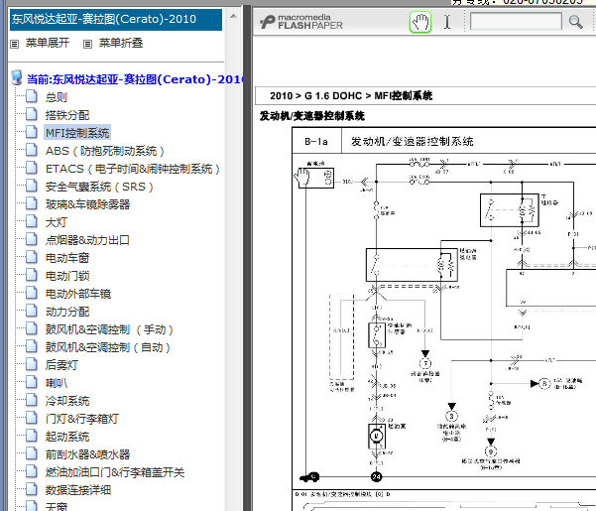596x511 pixels.
Task: Click the document icon beside 玻璃&车镜除雾器
Action: click(32, 203)
